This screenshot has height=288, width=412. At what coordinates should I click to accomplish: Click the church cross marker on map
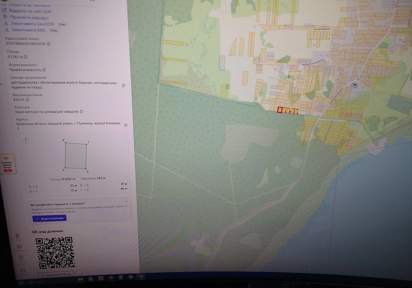point(355,85)
